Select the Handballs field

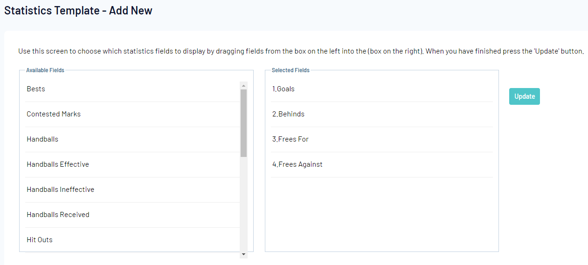(x=42, y=139)
